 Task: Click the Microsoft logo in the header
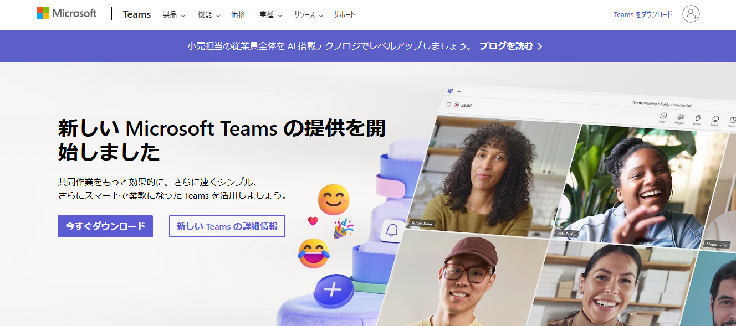tap(66, 13)
